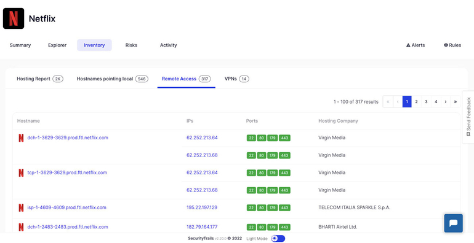The image size is (474, 243).
Task: Click port 443 badge for 182.79.164.177
Action: click(284, 227)
